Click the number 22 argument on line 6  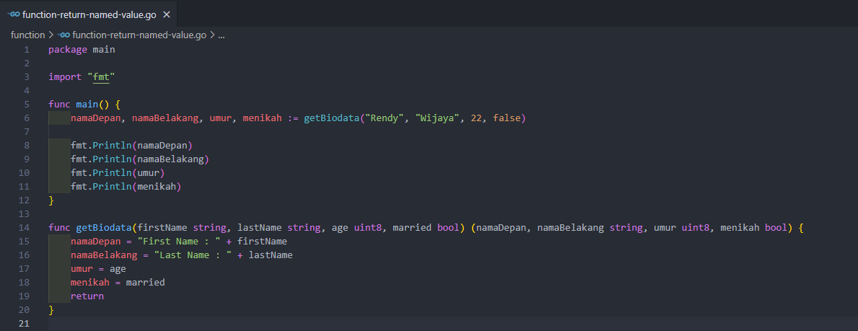click(476, 118)
